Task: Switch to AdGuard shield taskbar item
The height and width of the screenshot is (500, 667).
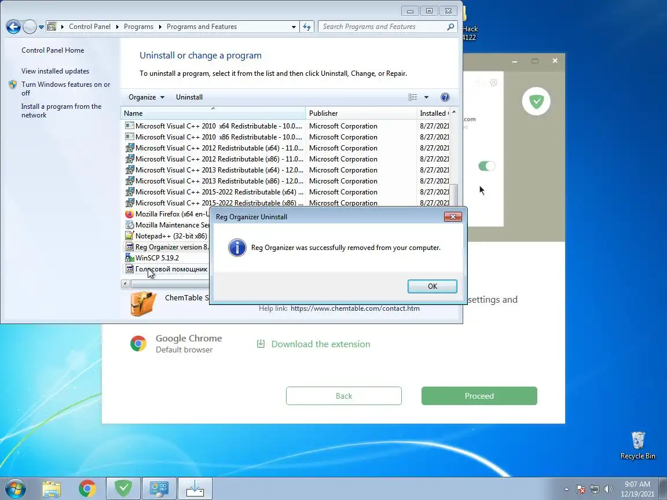Action: [123, 488]
